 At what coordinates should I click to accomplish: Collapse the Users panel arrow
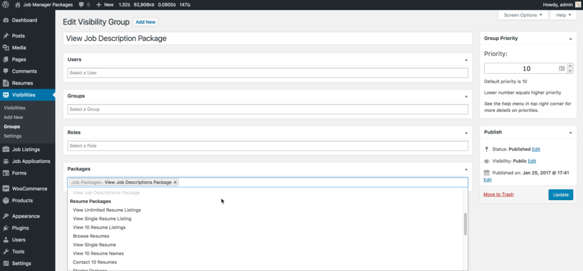[x=466, y=60]
